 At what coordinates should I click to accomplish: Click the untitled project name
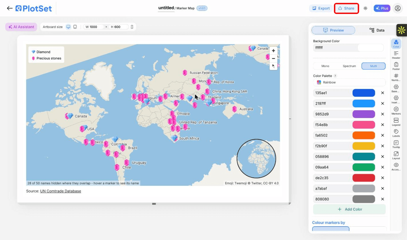click(x=166, y=8)
